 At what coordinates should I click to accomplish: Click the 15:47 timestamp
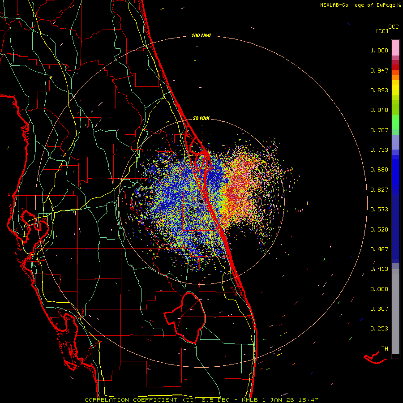309,400
